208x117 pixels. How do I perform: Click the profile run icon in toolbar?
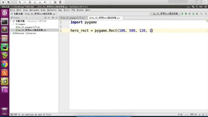[x=193, y=14]
